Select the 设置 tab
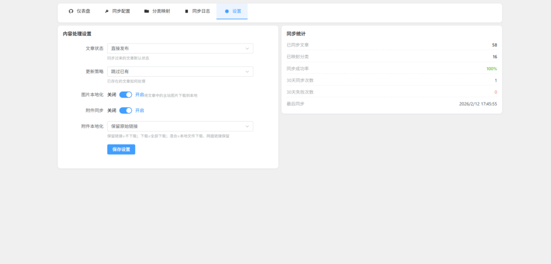 [x=237, y=11]
